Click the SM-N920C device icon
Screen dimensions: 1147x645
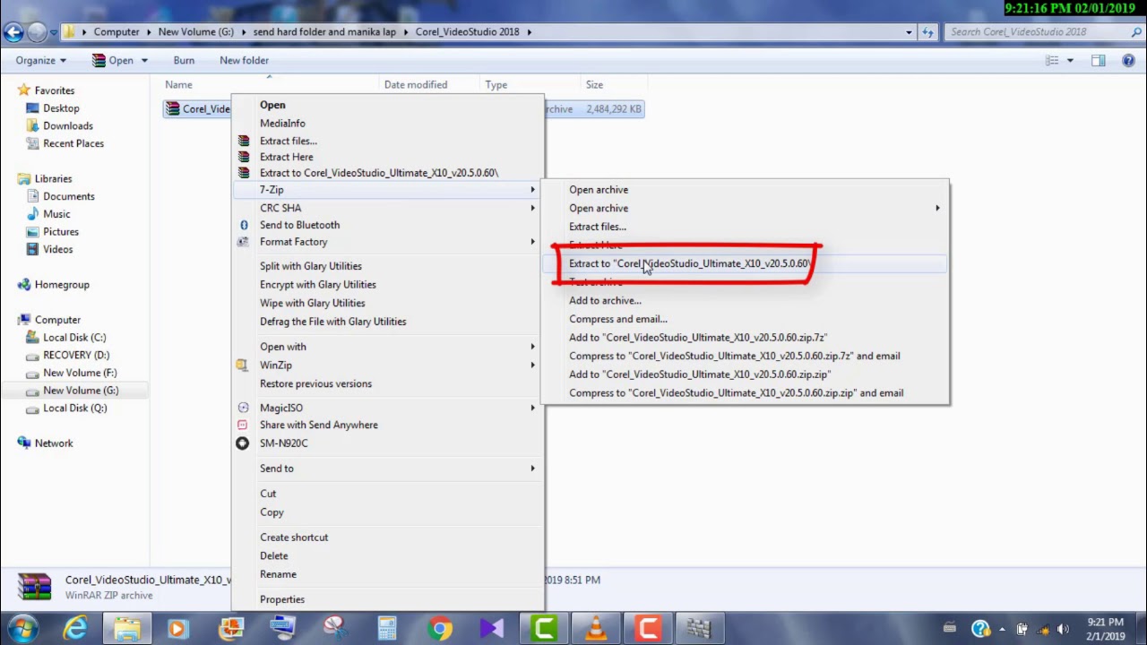pyautogui.click(x=243, y=443)
